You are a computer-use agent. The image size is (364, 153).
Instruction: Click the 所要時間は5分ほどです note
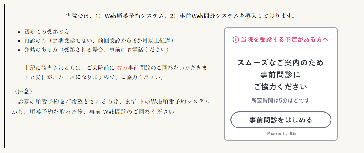(281, 101)
